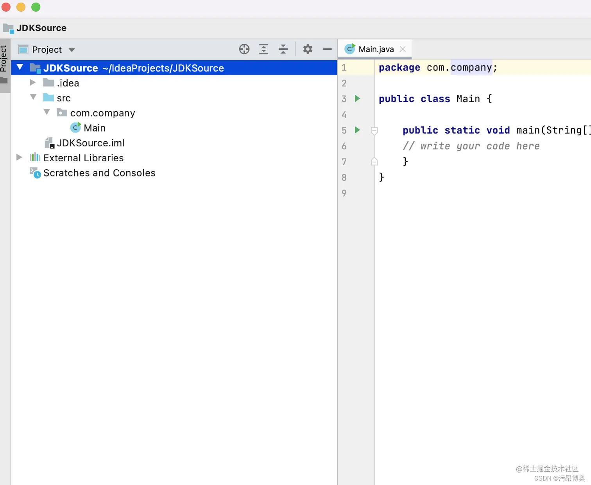
Task: Select Scratches and Consoles item
Action: point(99,173)
